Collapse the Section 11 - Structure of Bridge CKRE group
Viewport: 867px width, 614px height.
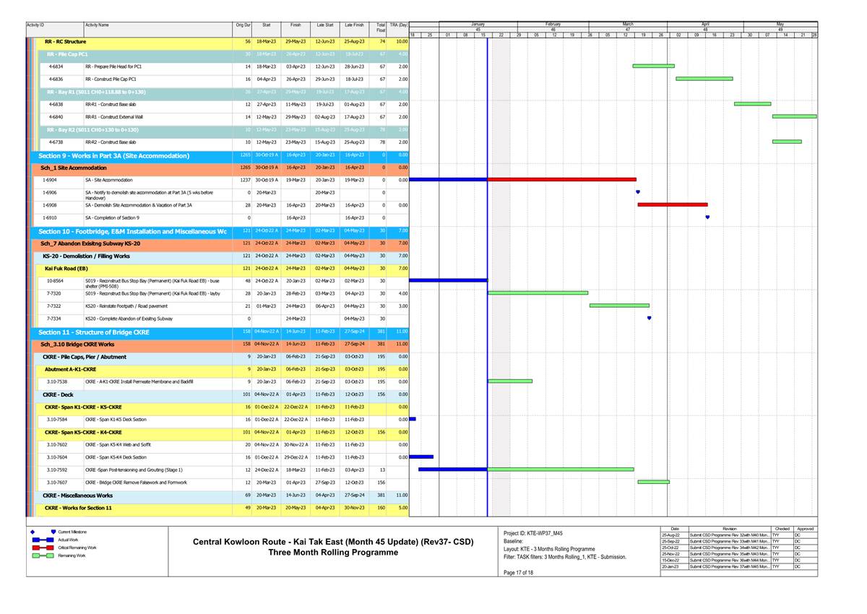(94, 332)
